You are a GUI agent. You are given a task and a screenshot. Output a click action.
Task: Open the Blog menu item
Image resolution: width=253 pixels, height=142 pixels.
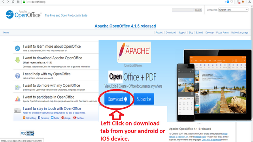(191, 32)
